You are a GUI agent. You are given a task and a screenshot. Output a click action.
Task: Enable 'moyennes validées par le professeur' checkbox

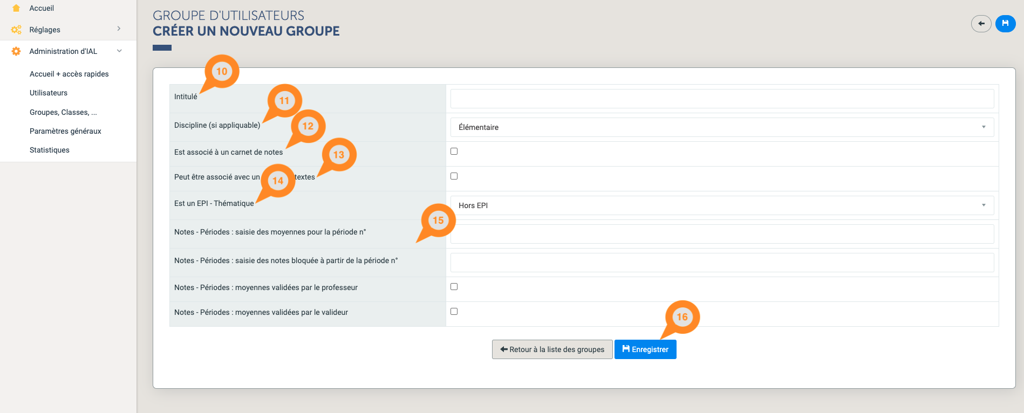(x=454, y=287)
